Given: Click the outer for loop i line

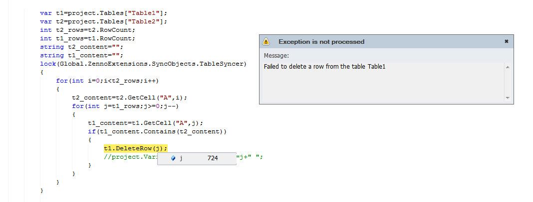Looking at the screenshot, I should coord(108,81).
